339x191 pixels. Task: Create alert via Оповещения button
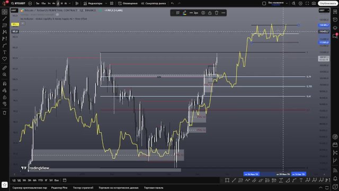(x=128, y=4)
